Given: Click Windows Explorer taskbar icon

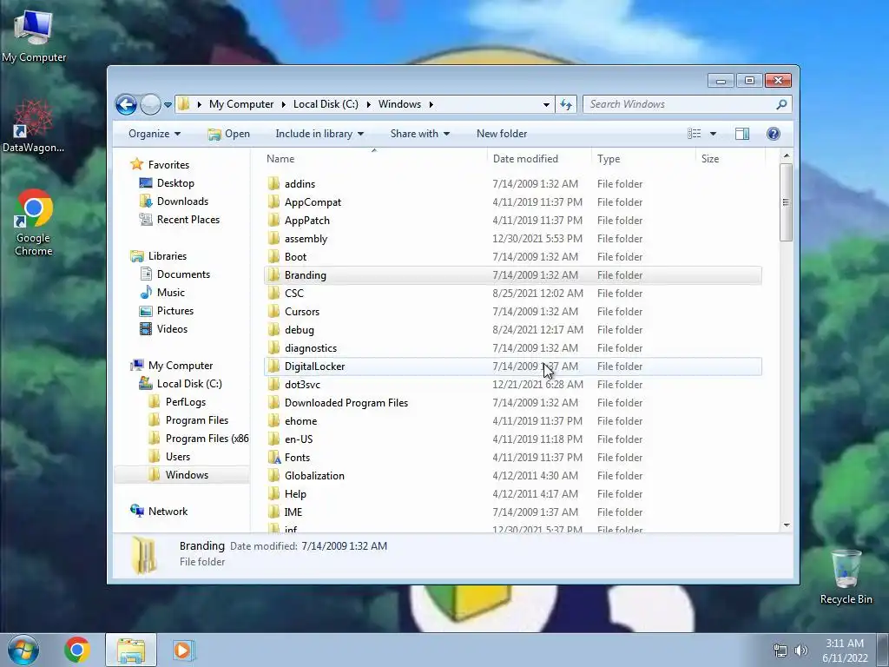Looking at the screenshot, I should (x=131, y=650).
